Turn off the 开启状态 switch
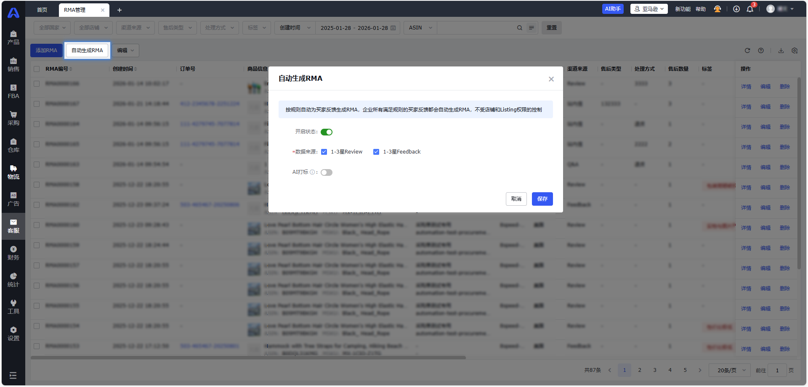The height and width of the screenshot is (387, 808). (x=327, y=132)
